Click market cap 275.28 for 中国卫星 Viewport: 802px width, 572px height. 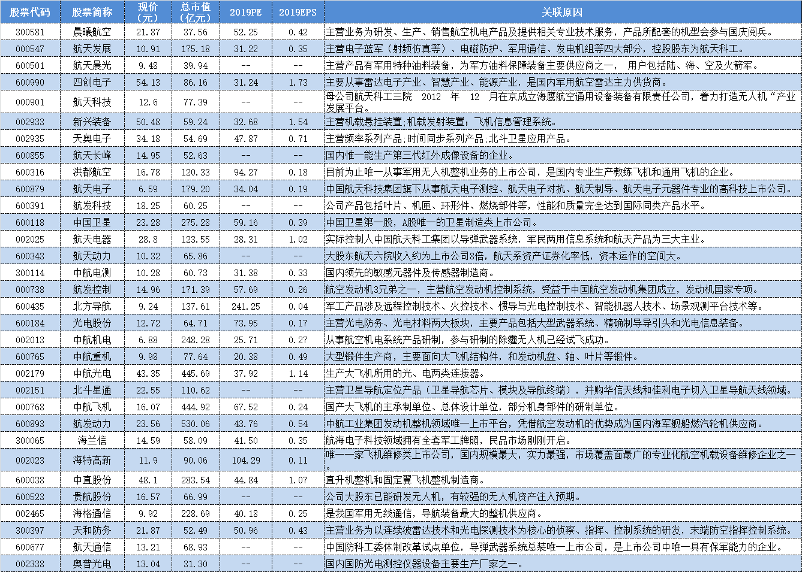[196, 222]
